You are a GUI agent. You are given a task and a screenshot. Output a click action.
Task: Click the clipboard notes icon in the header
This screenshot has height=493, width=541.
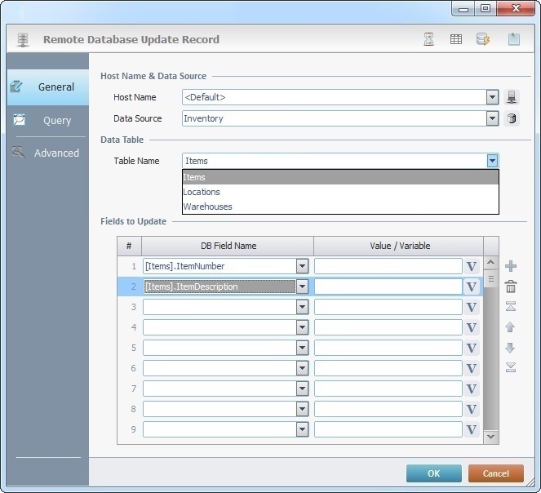coord(513,39)
